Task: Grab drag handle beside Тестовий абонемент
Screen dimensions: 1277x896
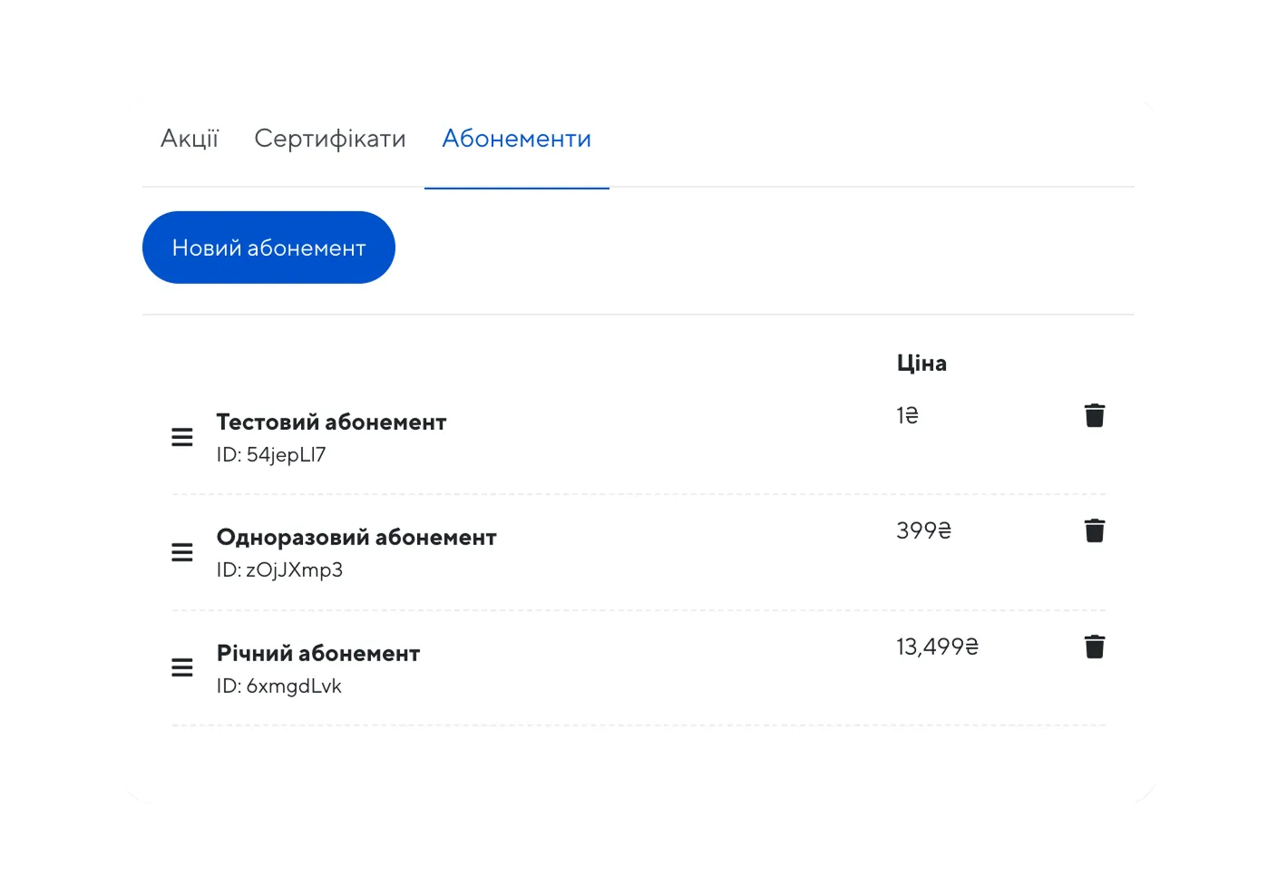Action: (x=182, y=437)
